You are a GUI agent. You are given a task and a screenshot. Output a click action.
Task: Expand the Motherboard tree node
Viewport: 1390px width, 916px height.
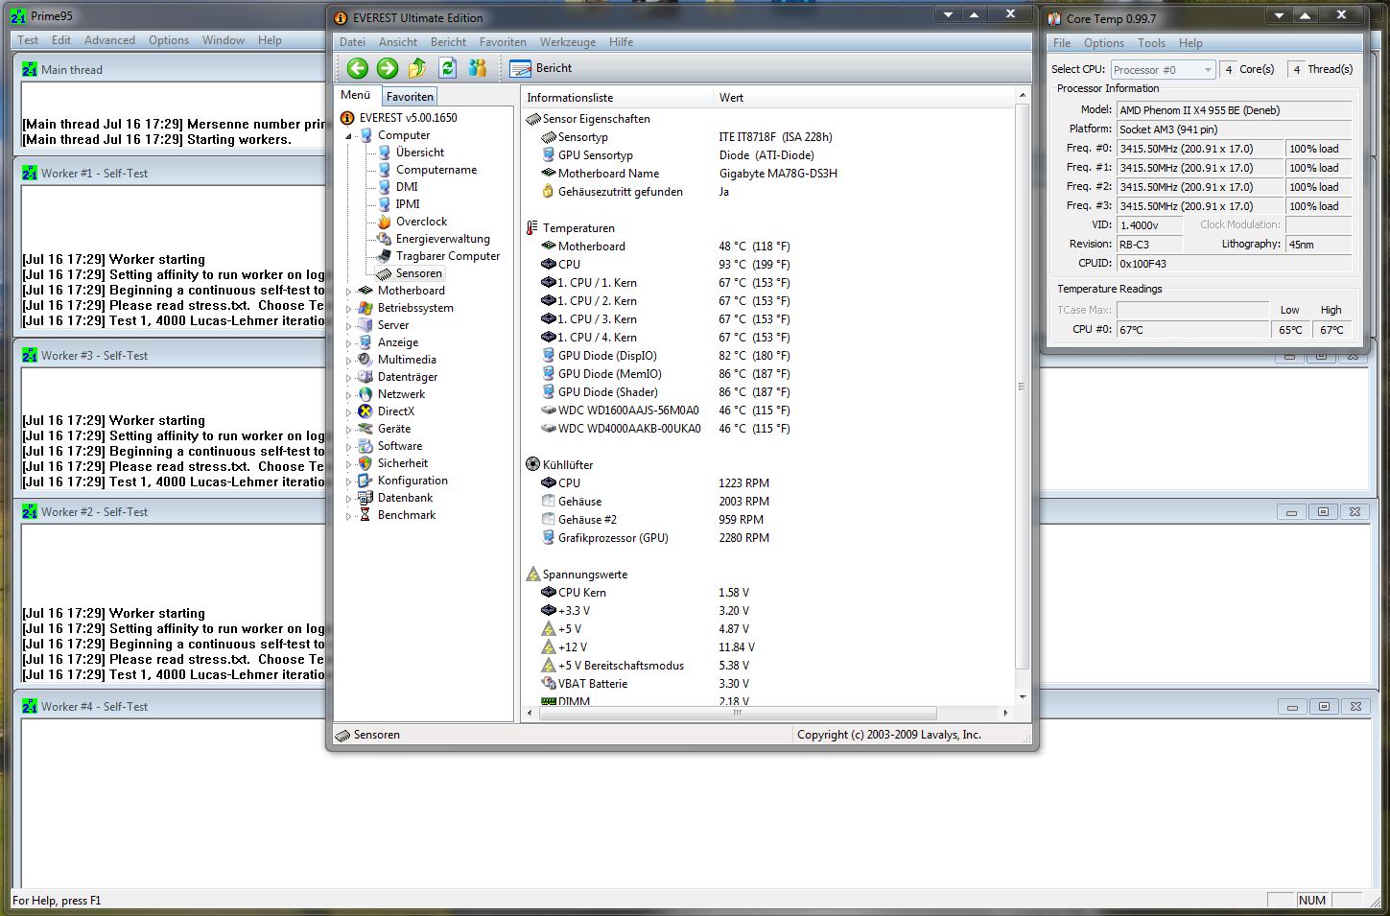point(349,291)
